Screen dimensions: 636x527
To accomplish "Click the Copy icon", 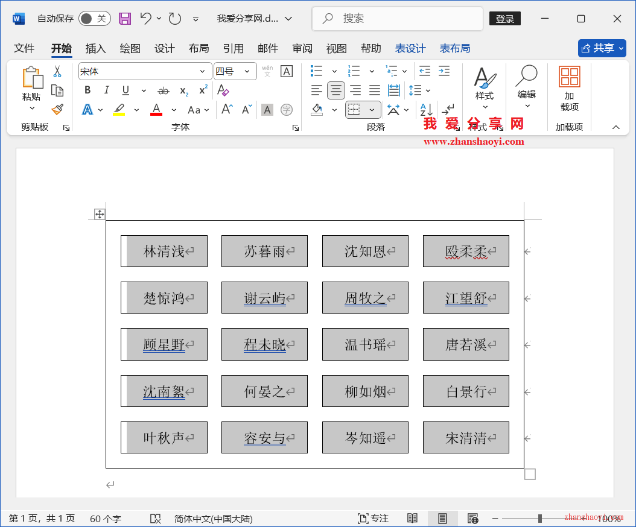I will point(57,91).
